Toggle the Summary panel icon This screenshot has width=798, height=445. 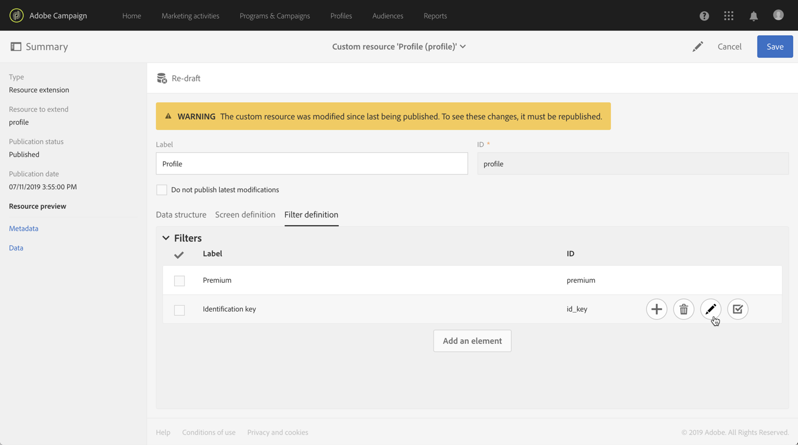pyautogui.click(x=16, y=46)
